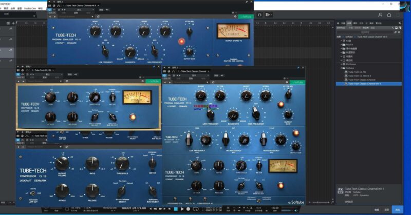Switch to the Effects tab in browser
This screenshot has height=215, width=411.
tap(349, 23)
